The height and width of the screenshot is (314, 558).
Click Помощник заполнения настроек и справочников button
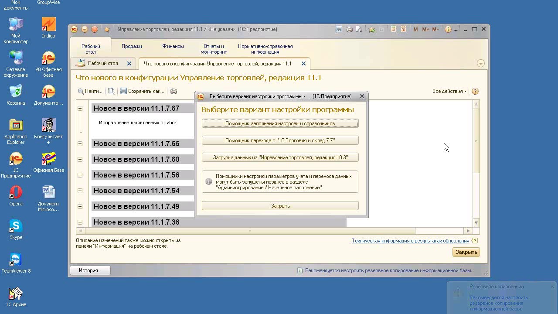pos(280,123)
